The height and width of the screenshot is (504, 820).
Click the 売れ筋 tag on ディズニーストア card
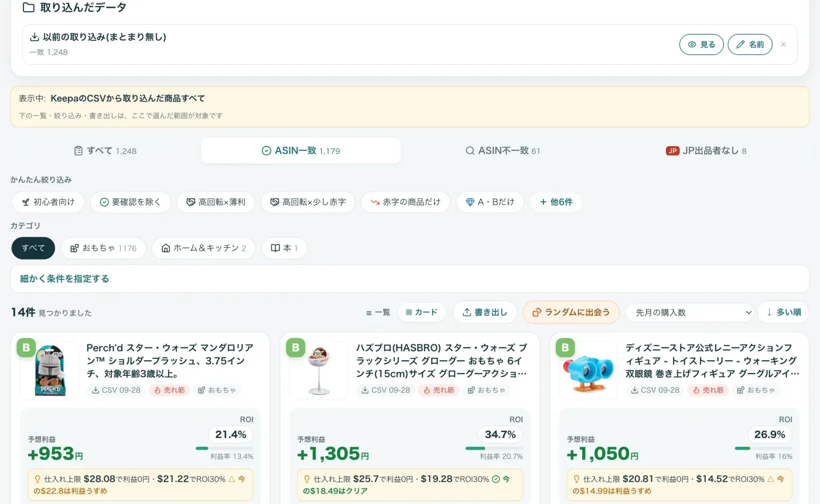click(x=708, y=390)
